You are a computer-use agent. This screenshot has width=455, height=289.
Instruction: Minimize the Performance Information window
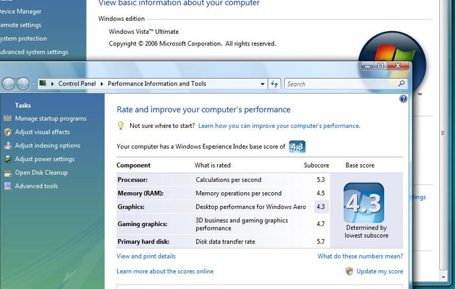tap(368, 66)
